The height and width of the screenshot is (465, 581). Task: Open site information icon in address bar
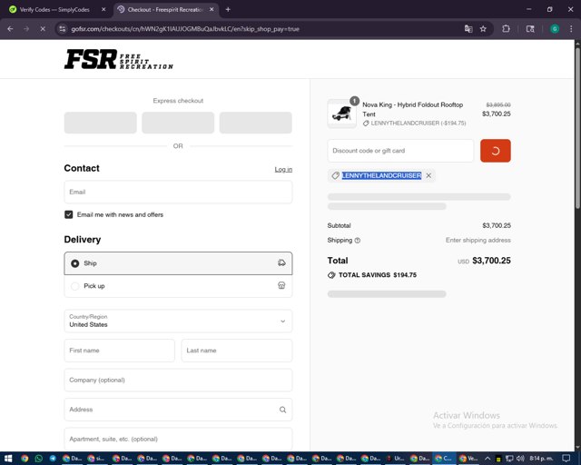(x=63, y=29)
